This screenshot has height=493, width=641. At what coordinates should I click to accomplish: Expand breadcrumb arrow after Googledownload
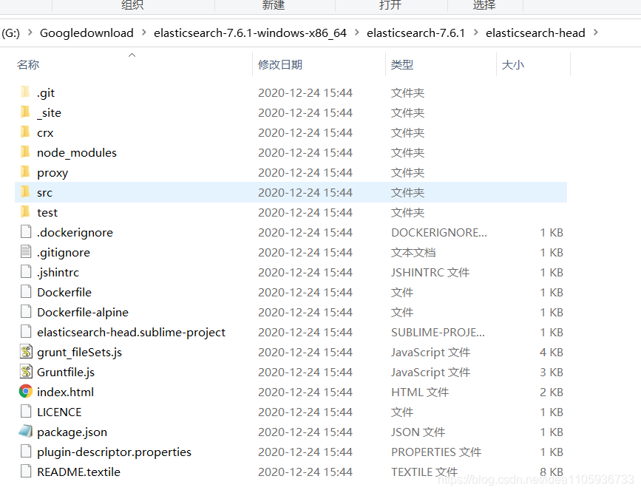143,33
